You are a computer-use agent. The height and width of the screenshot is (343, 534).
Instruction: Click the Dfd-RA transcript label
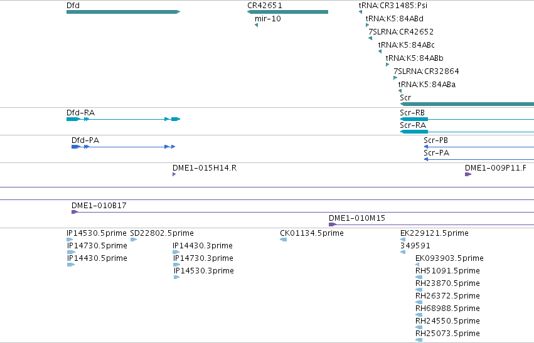pos(80,113)
